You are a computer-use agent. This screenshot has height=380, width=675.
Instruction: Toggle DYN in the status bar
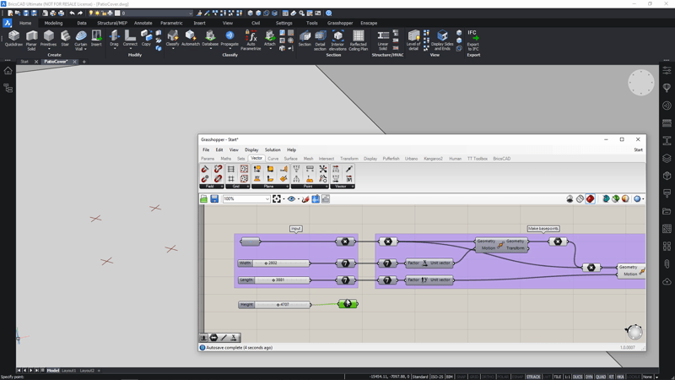(x=589, y=377)
